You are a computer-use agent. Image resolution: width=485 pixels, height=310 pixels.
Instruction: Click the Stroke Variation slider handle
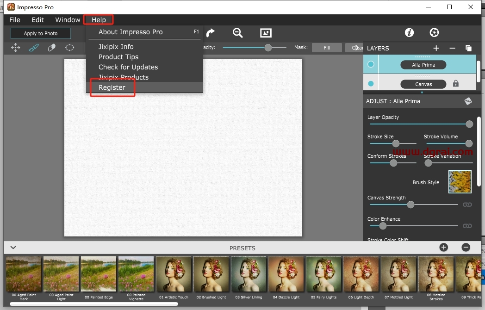428,163
